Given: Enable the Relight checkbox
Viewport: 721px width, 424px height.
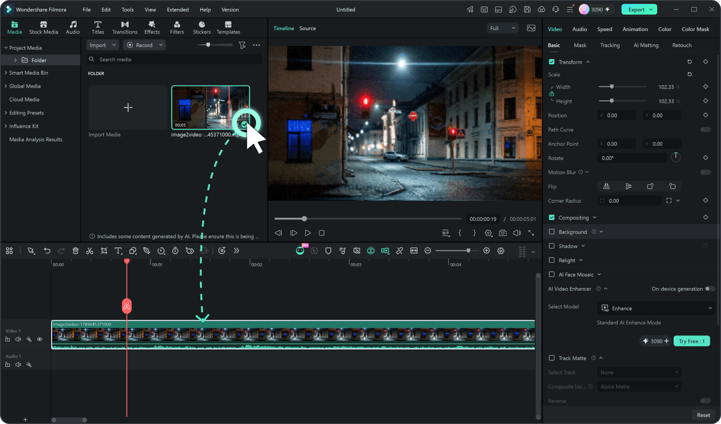Looking at the screenshot, I should (552, 260).
